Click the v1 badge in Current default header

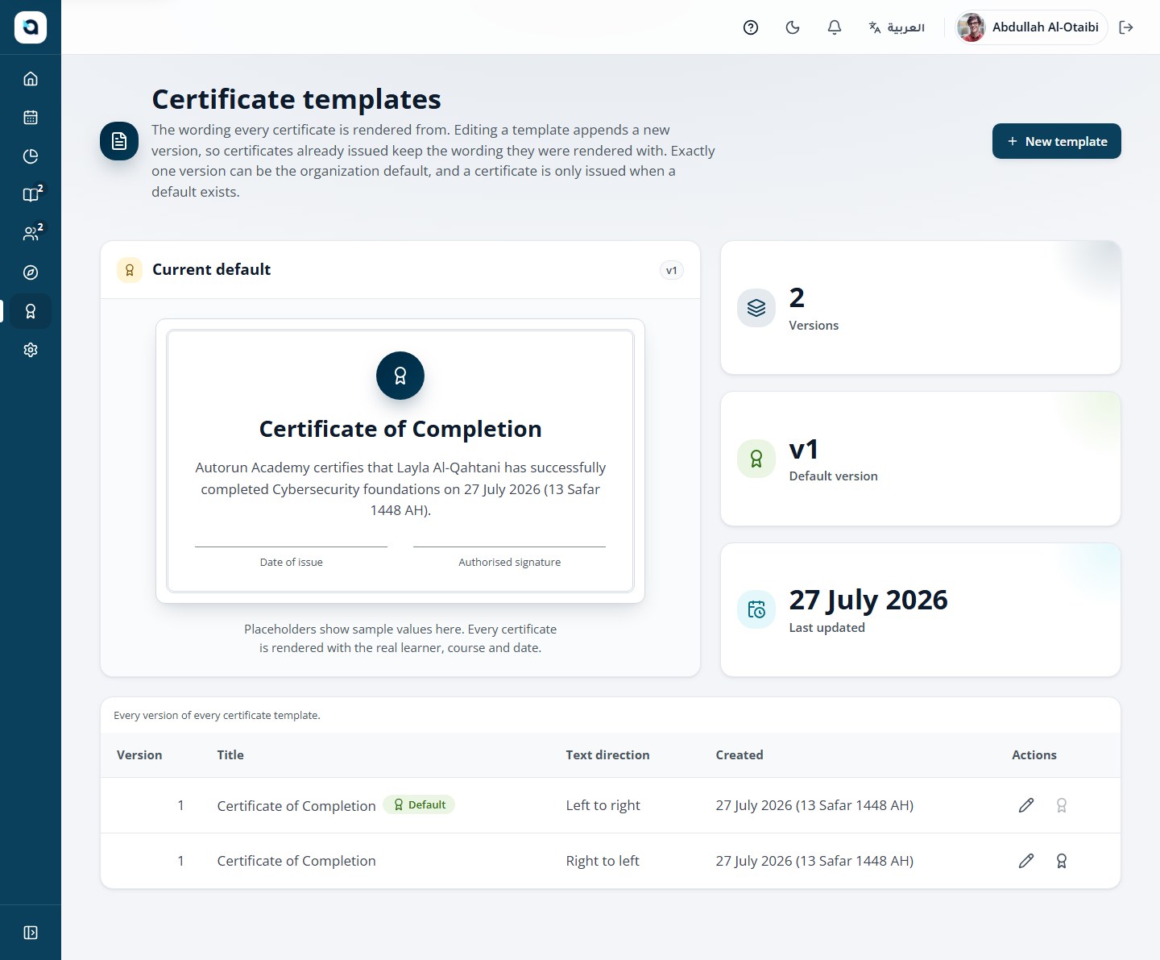(x=672, y=270)
